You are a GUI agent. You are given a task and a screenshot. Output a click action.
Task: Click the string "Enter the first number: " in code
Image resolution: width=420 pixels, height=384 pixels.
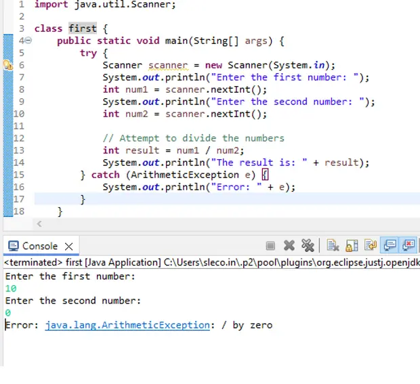pyautogui.click(x=285, y=77)
